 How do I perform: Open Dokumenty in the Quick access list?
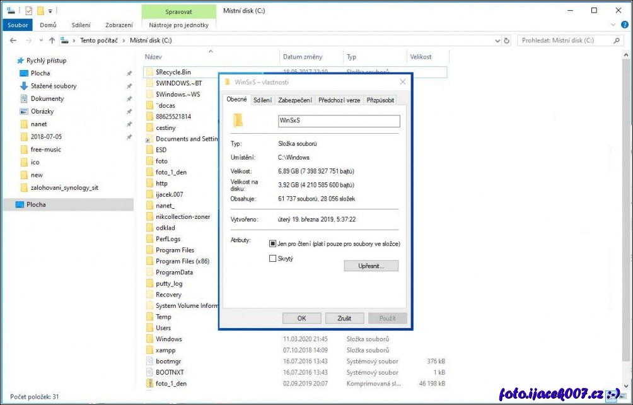point(47,98)
